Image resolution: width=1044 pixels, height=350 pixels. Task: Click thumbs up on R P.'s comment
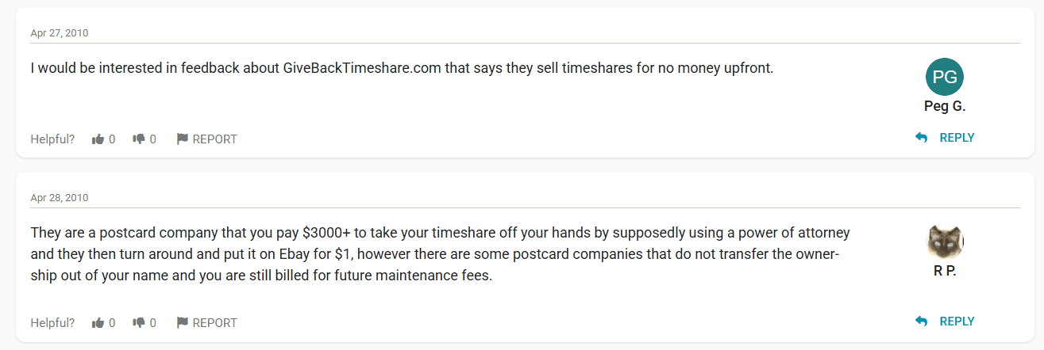pyautogui.click(x=98, y=323)
